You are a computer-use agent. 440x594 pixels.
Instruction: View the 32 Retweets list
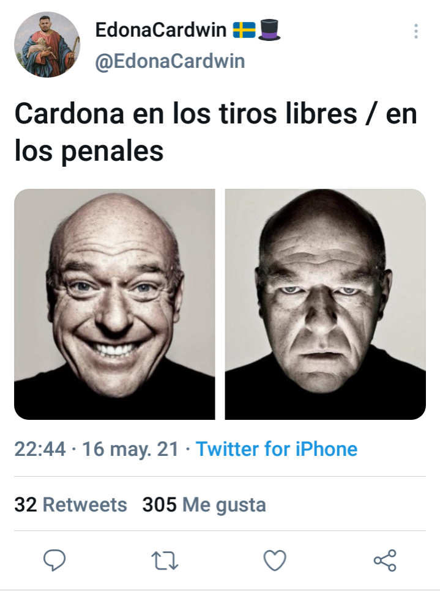point(70,505)
